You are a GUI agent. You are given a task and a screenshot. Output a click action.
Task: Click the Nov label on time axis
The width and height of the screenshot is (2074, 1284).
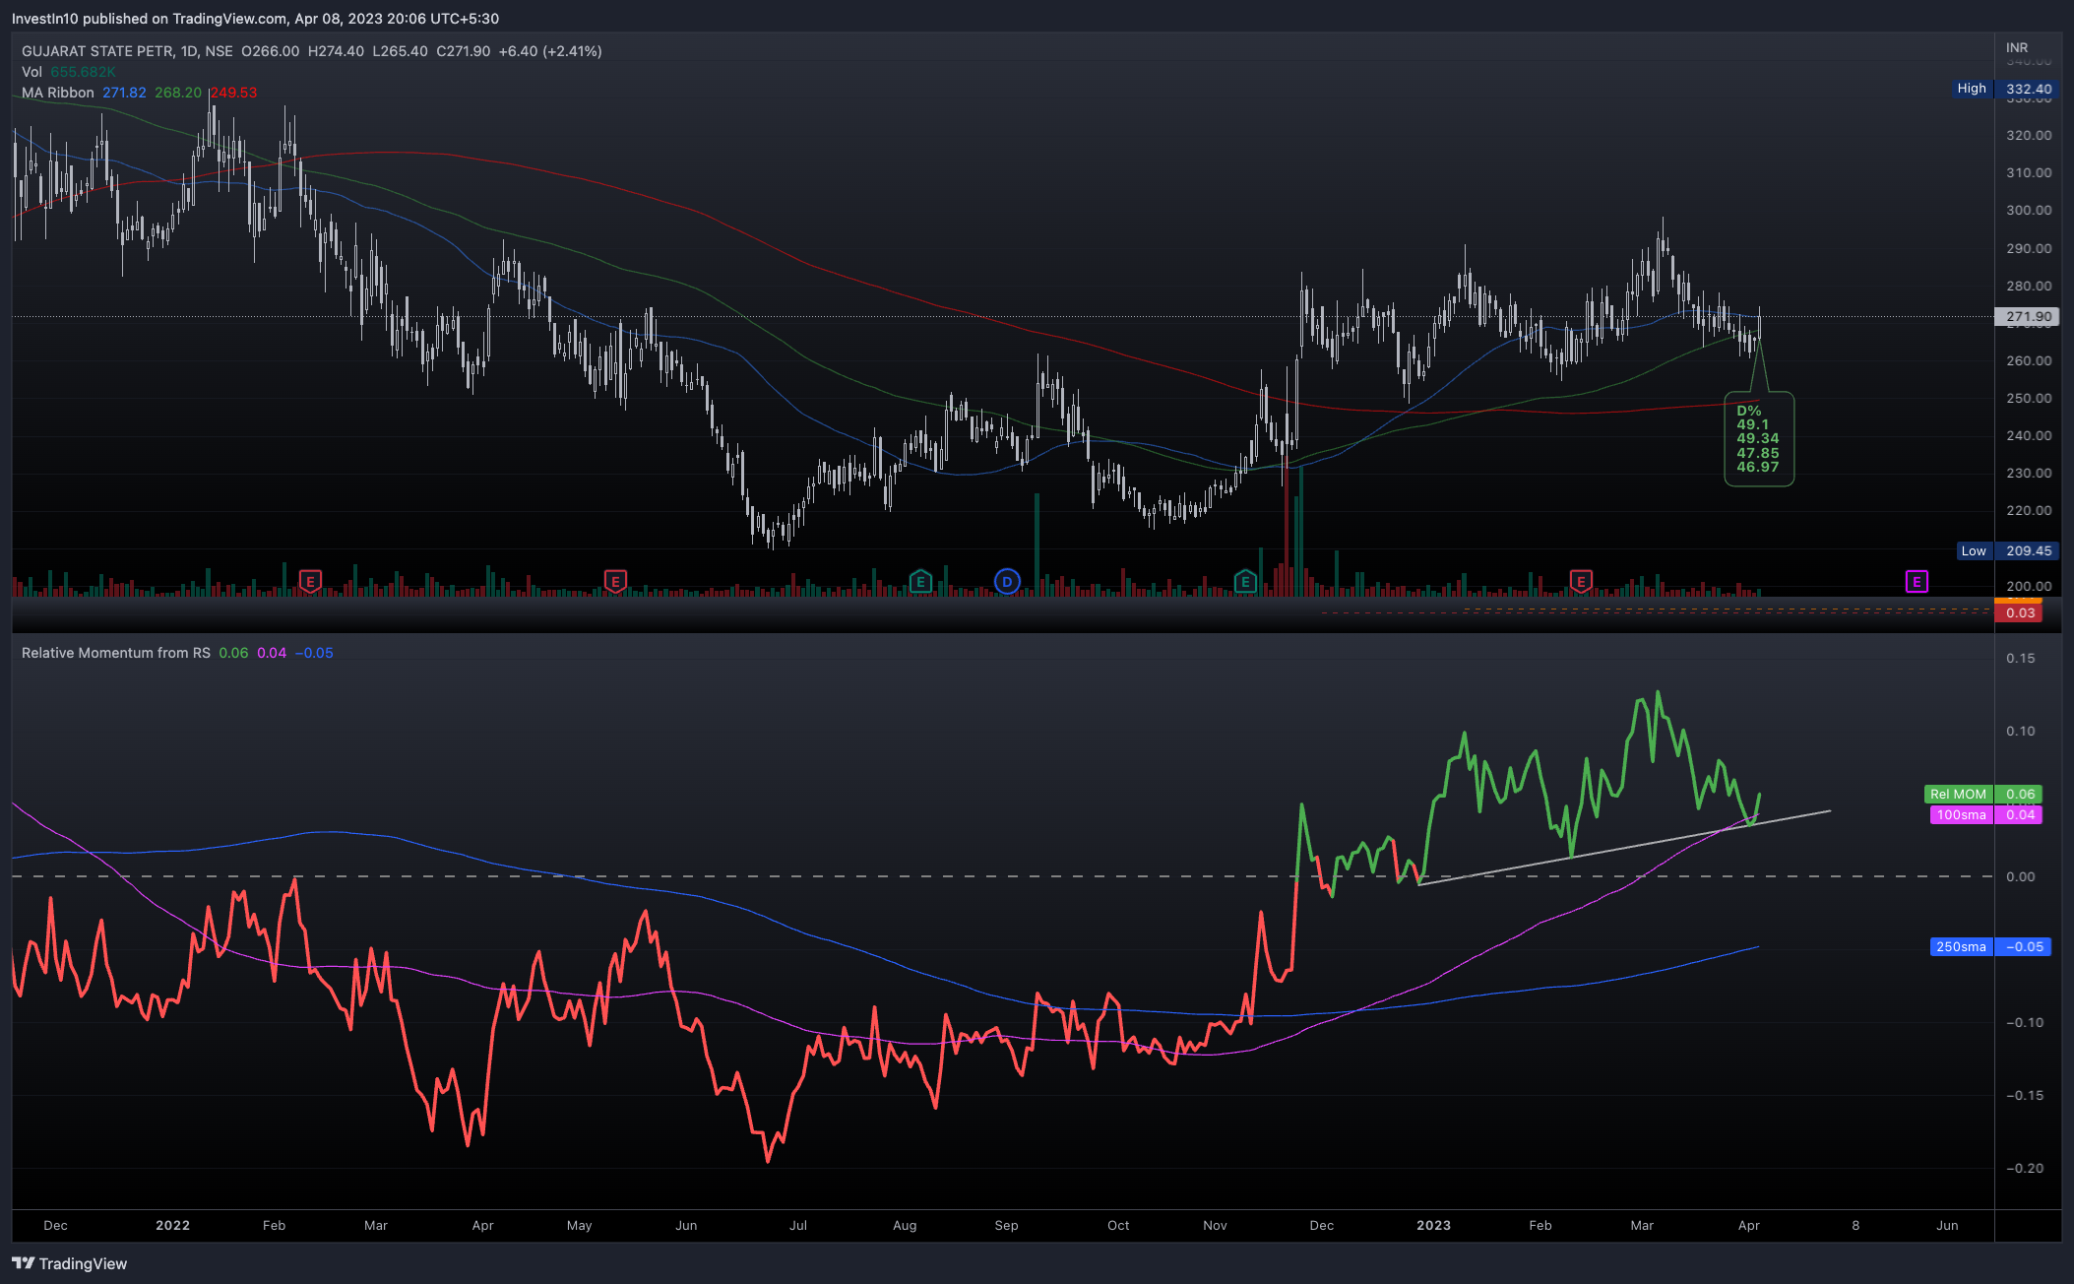point(1216,1225)
